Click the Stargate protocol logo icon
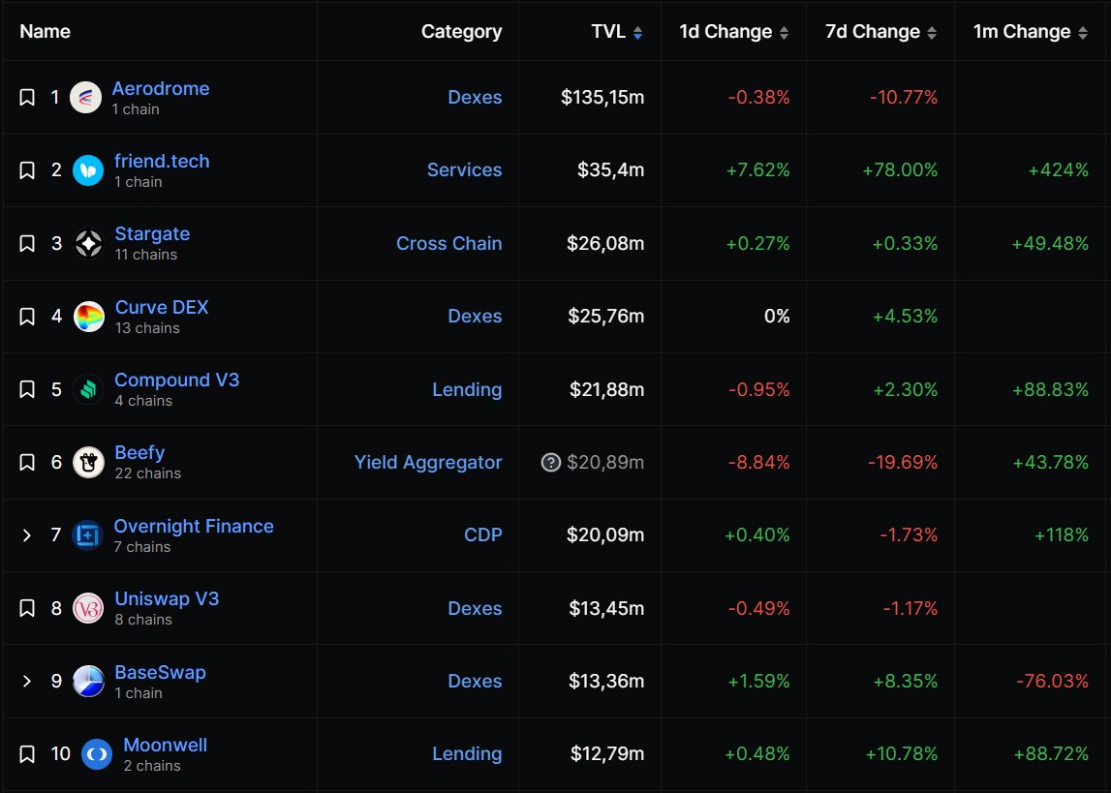The image size is (1111, 793). [x=88, y=244]
